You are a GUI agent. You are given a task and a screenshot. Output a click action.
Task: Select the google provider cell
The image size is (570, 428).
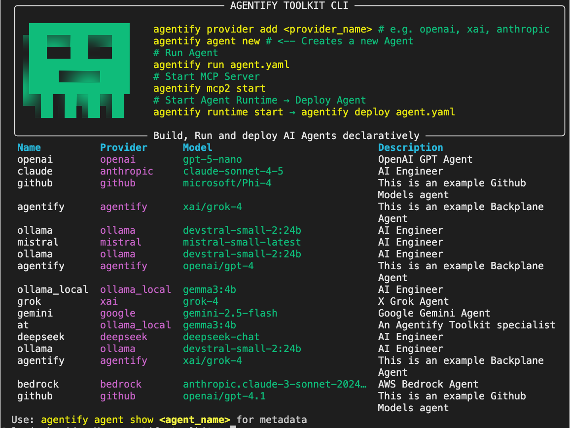118,313
